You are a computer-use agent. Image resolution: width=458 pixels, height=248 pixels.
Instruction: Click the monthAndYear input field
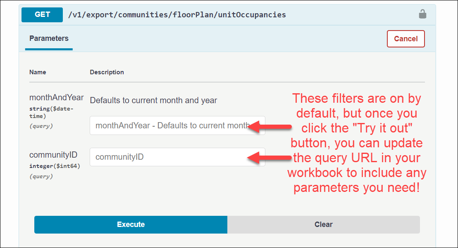tap(177, 125)
